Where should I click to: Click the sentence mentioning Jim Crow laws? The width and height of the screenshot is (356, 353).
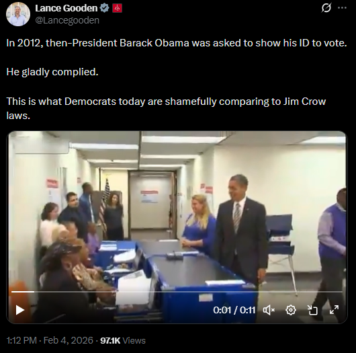[166, 108]
